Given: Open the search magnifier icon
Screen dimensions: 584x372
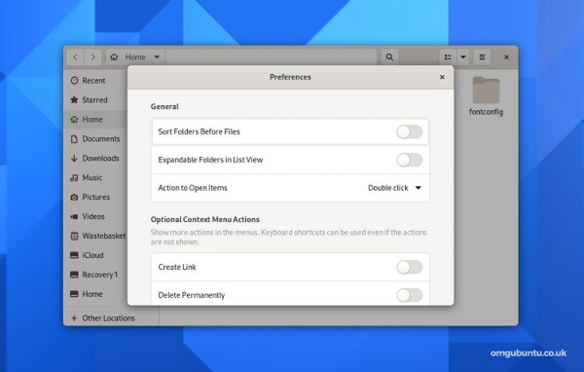Looking at the screenshot, I should pos(389,57).
